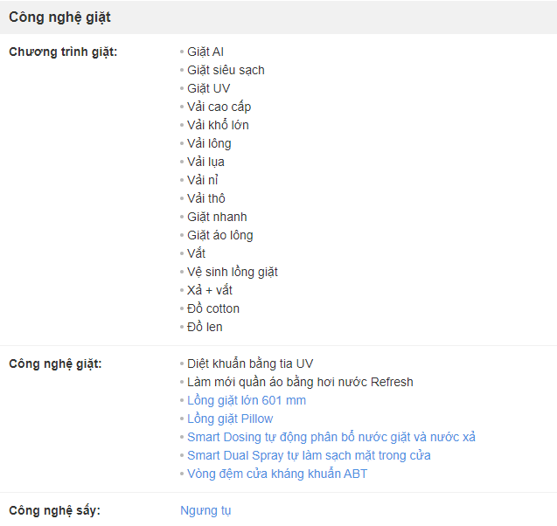Click the "Giặt nhanh" program entry
The height and width of the screenshot is (526, 557).
point(217,217)
